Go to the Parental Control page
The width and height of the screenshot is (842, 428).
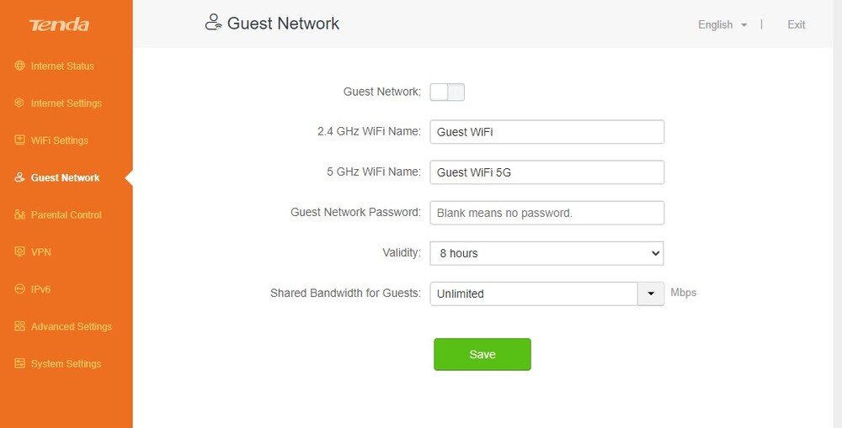[66, 214]
